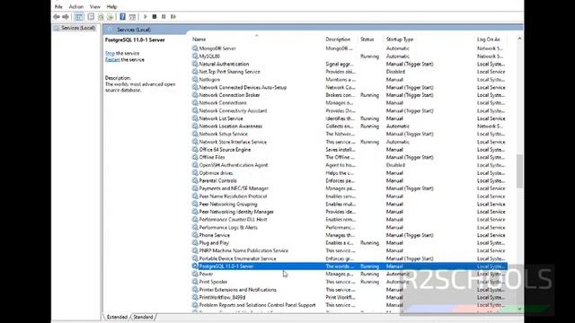Select Payments and NFC/SE Manager service
This screenshot has width=575, height=323.
[349, 188]
